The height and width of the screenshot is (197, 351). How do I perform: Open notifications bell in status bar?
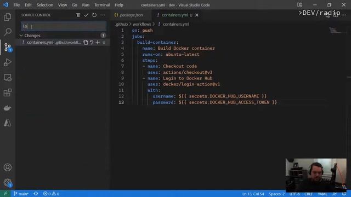coord(344,194)
